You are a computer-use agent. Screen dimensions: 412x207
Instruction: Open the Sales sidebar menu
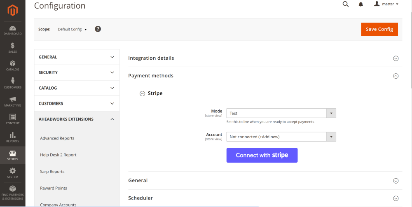13,48
